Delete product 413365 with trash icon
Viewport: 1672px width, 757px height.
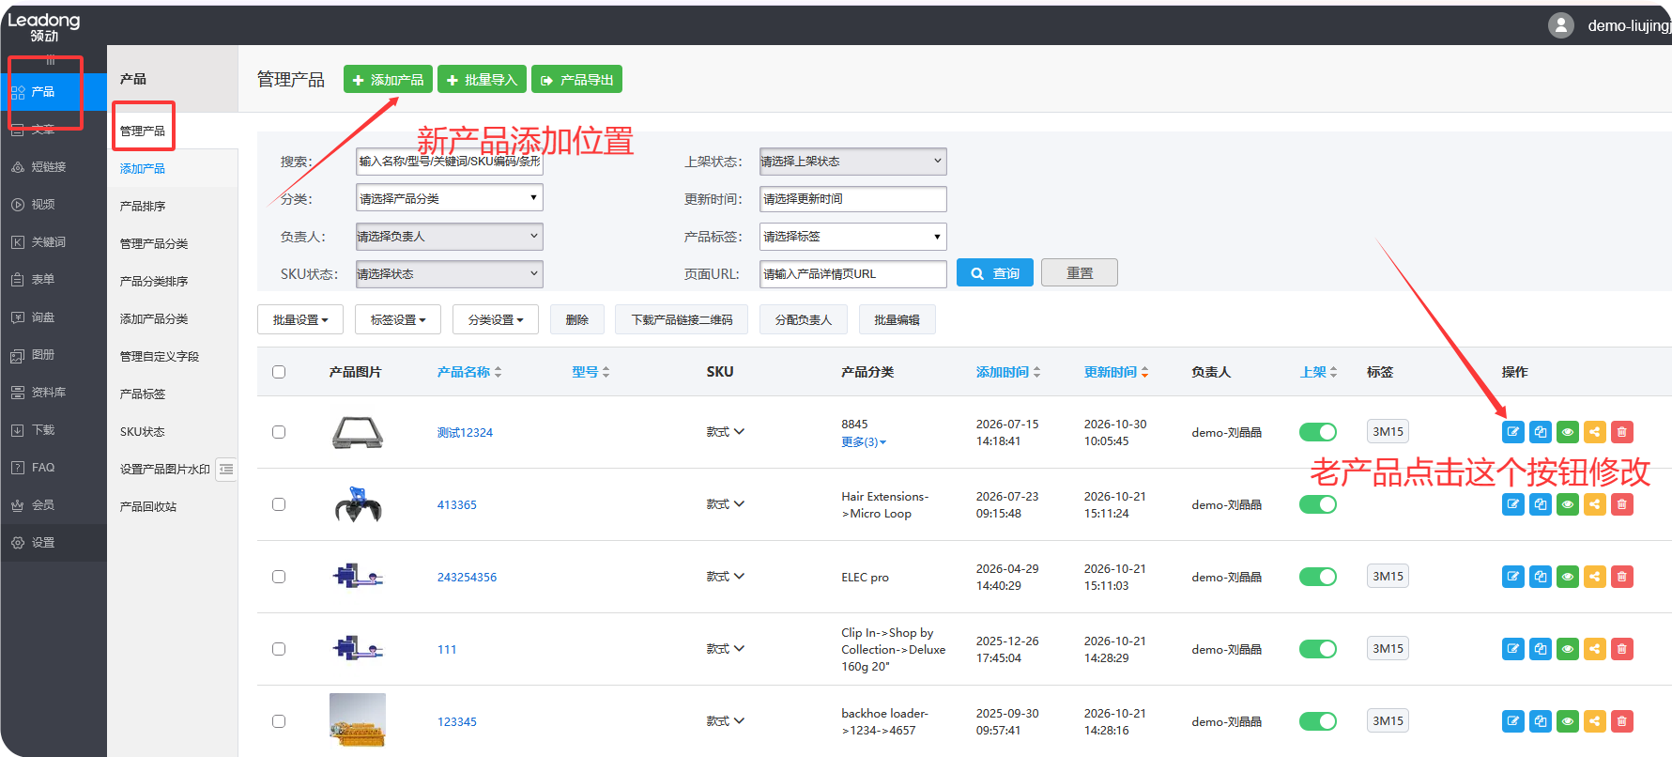pos(1622,504)
